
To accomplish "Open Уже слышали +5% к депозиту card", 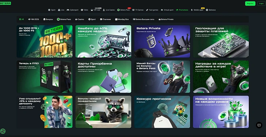I will tap(45, 112).
